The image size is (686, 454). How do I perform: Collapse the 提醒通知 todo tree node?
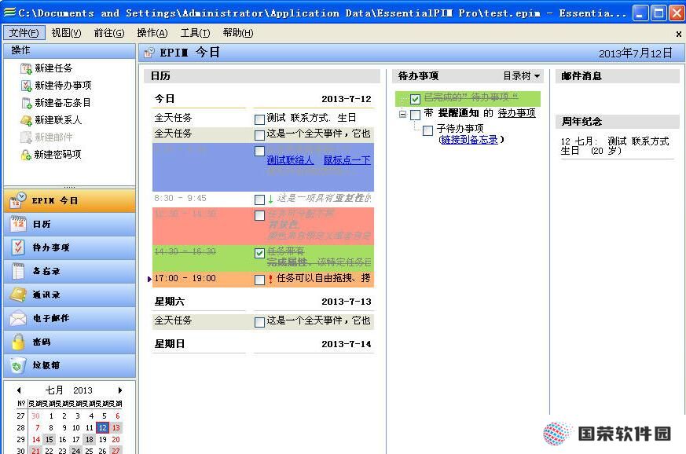[402, 114]
